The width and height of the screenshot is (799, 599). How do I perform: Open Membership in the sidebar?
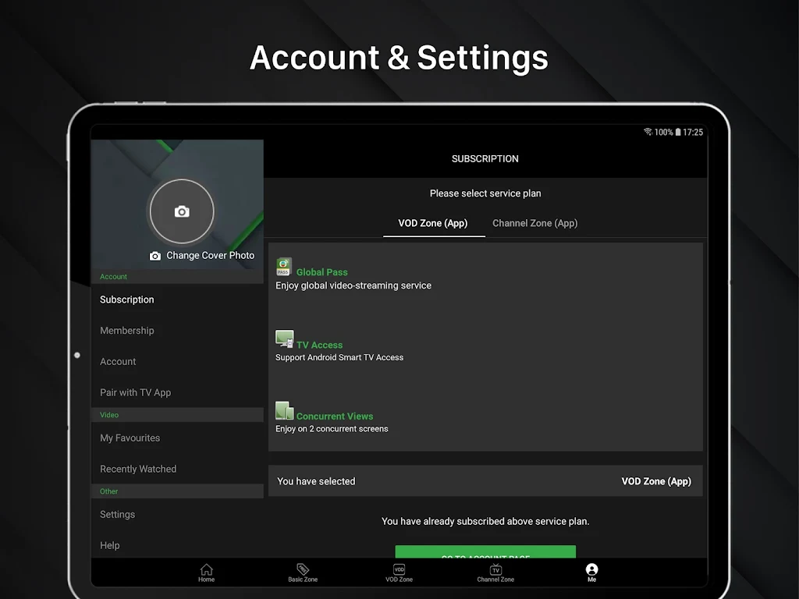(x=127, y=331)
